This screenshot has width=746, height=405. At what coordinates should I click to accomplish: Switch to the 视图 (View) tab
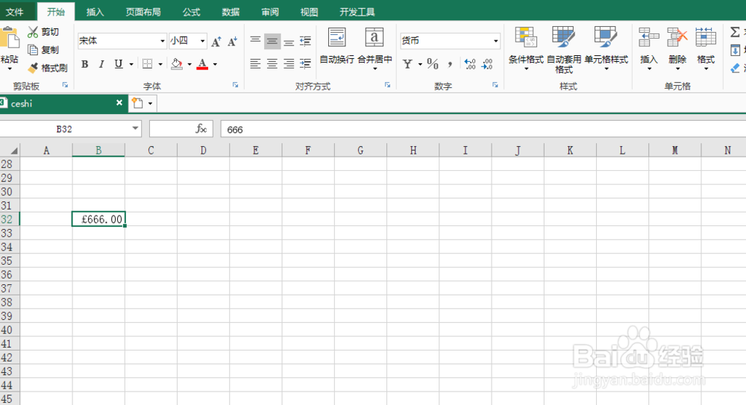point(310,12)
